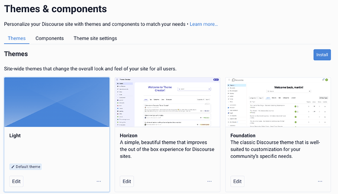338x194 pixels.
Task: Edit the Foundation theme
Action: pyautogui.click(x=237, y=181)
